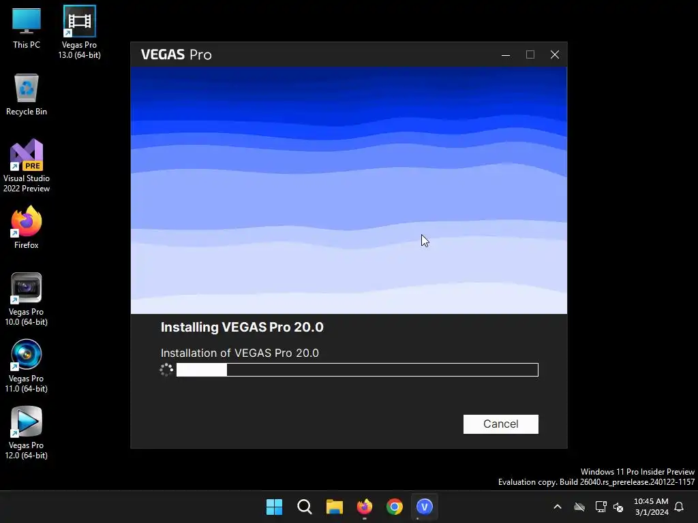Open File Explorer from the taskbar

pos(334,507)
